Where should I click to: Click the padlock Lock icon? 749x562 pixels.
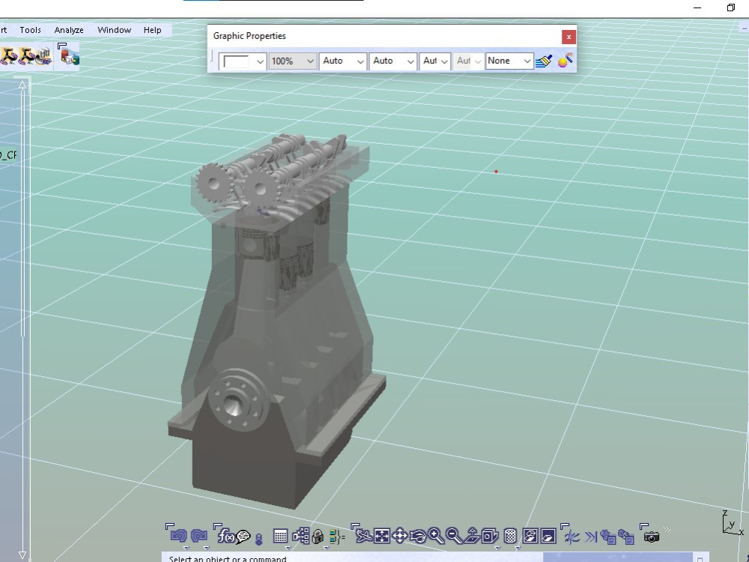click(318, 537)
